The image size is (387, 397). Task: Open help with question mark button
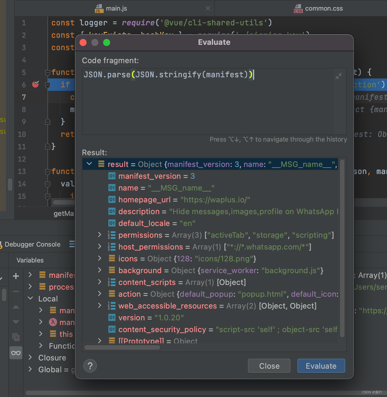[90, 366]
